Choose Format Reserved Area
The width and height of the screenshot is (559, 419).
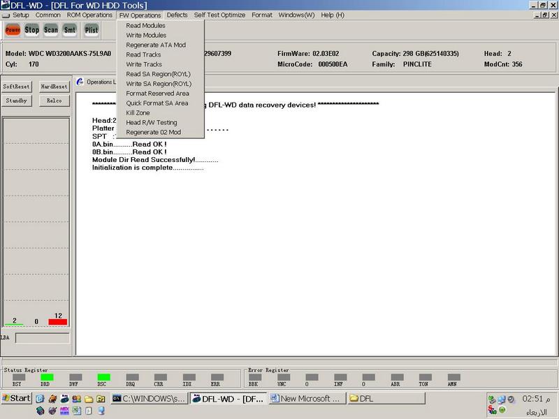pyautogui.click(x=161, y=94)
